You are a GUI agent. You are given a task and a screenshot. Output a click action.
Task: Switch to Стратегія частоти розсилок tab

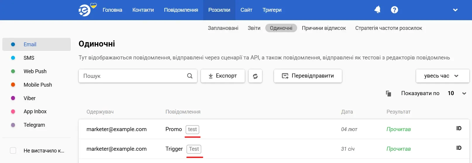click(x=389, y=28)
